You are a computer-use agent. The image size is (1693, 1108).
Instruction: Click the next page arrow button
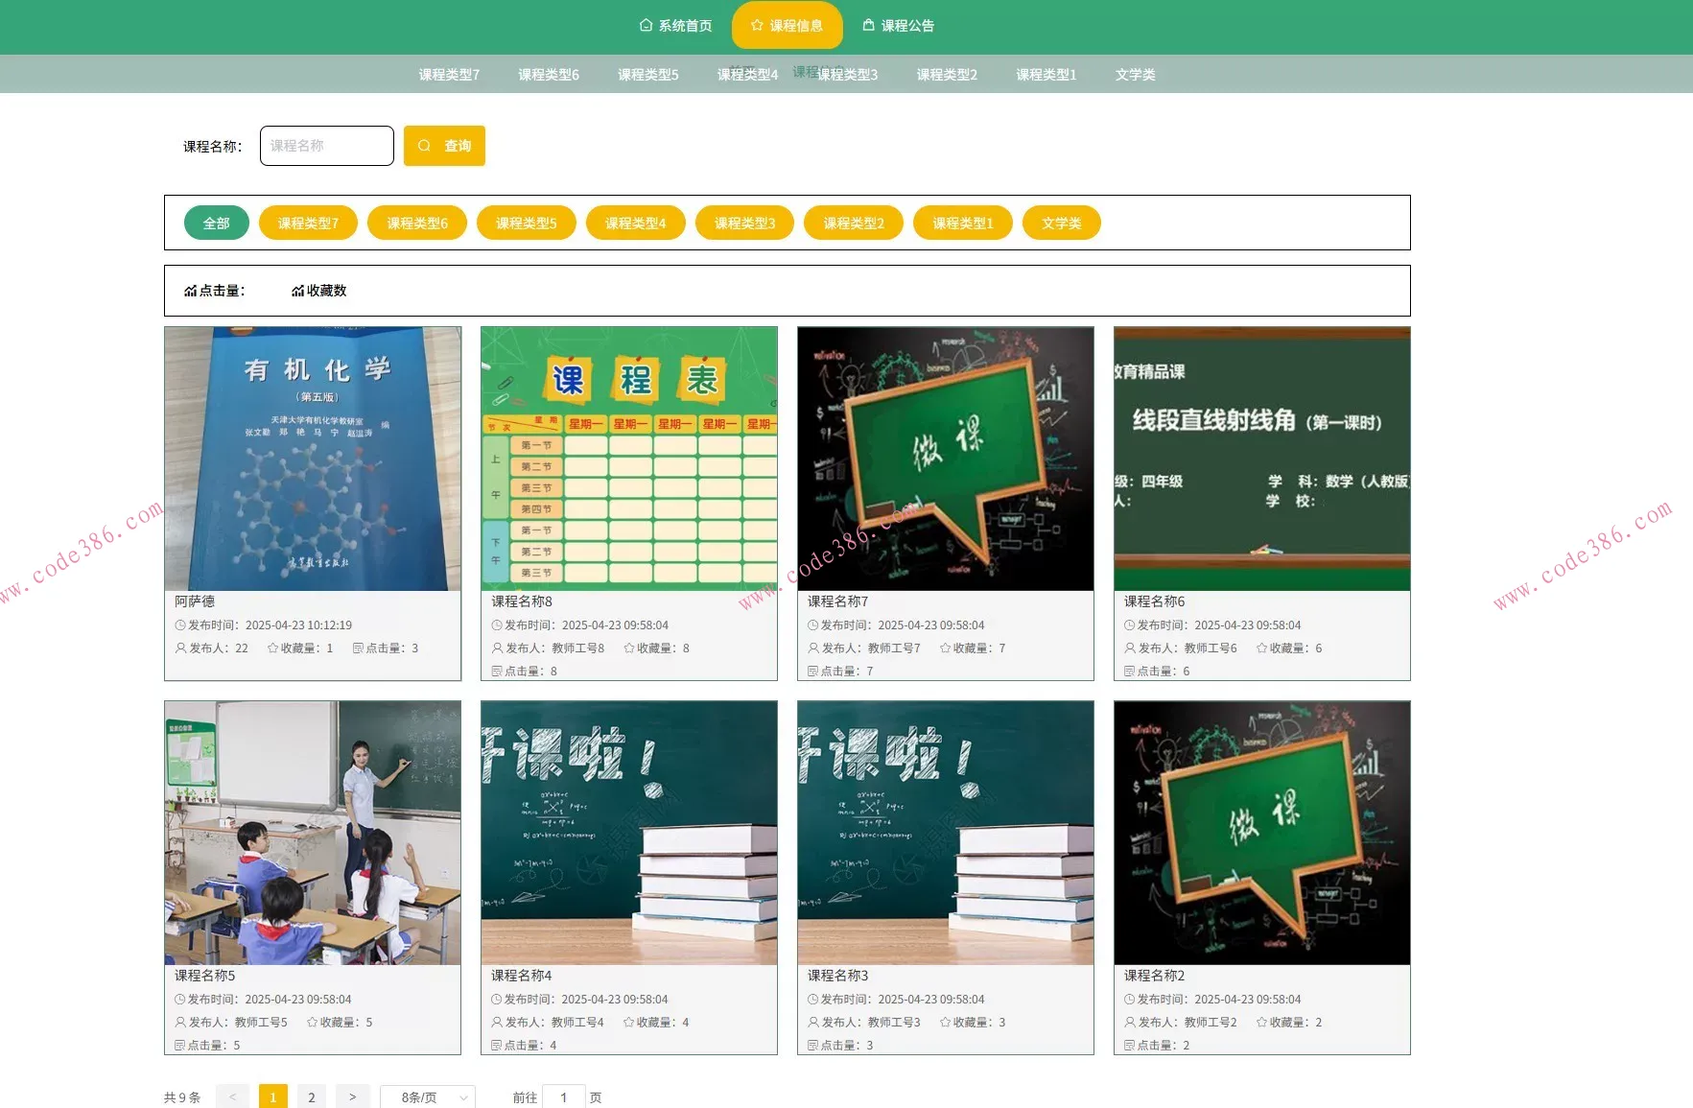352,1097
